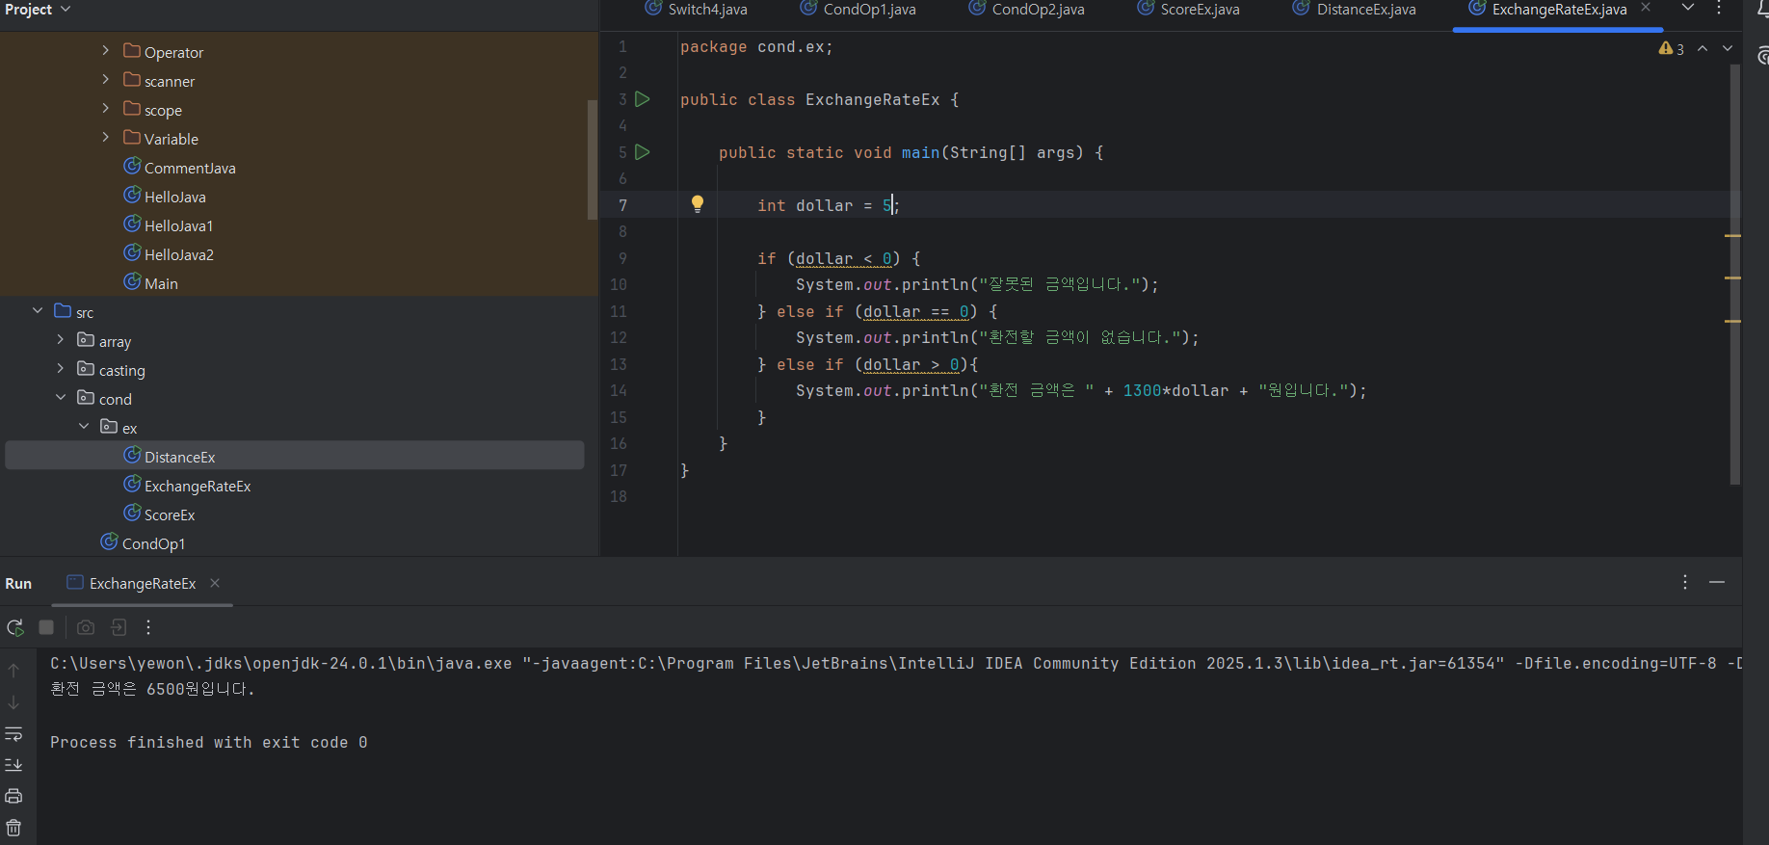Expand the casting package

(61, 368)
